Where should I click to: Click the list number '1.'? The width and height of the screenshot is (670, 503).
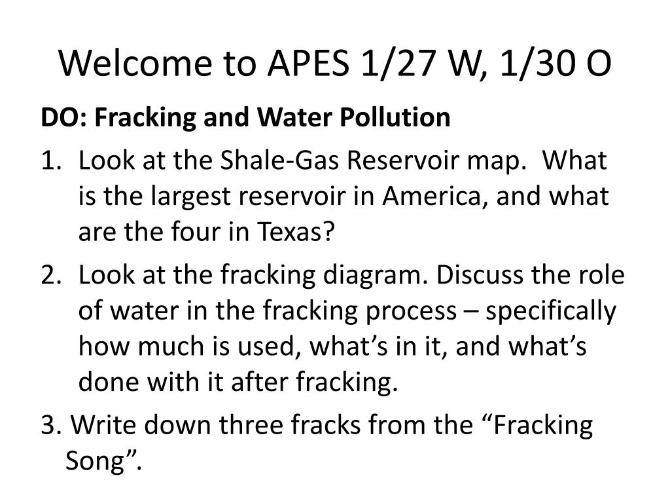tap(52, 161)
